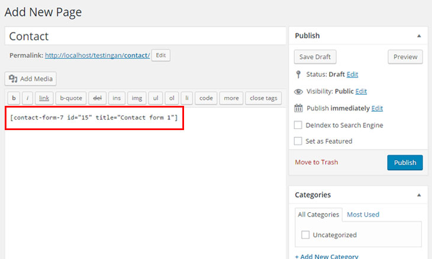Click the ol ordered list button
Image resolution: width=432 pixels, height=259 pixels.
point(172,98)
